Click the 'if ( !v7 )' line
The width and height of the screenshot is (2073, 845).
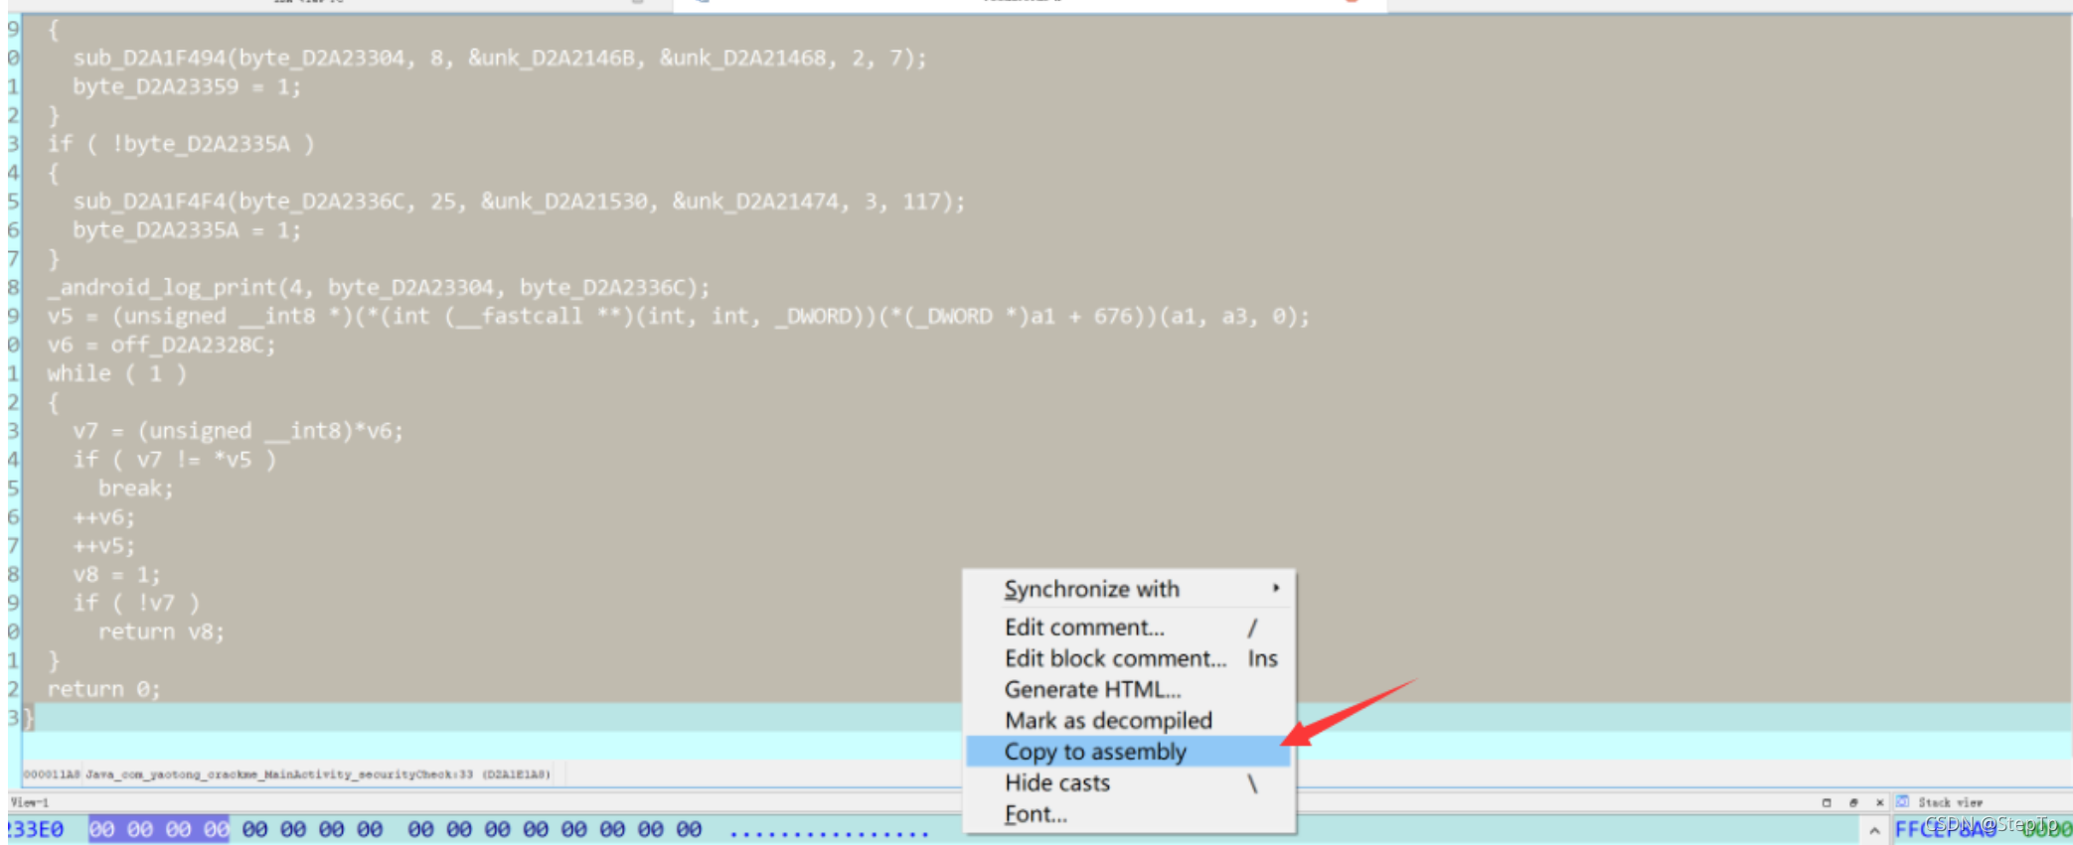[x=136, y=603]
